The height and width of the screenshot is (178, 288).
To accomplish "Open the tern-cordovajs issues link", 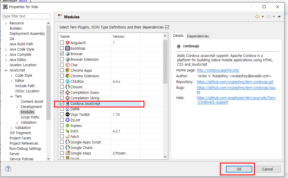I will click(x=236, y=90).
